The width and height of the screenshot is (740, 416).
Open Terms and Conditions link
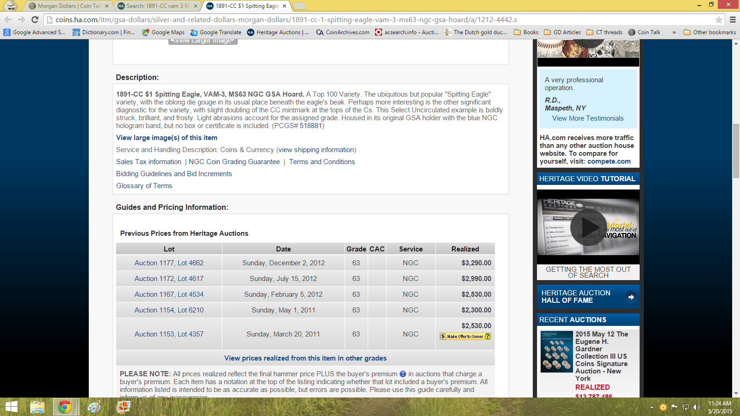click(322, 162)
